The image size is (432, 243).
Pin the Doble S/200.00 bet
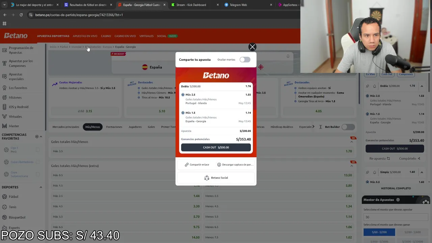pos(368,86)
